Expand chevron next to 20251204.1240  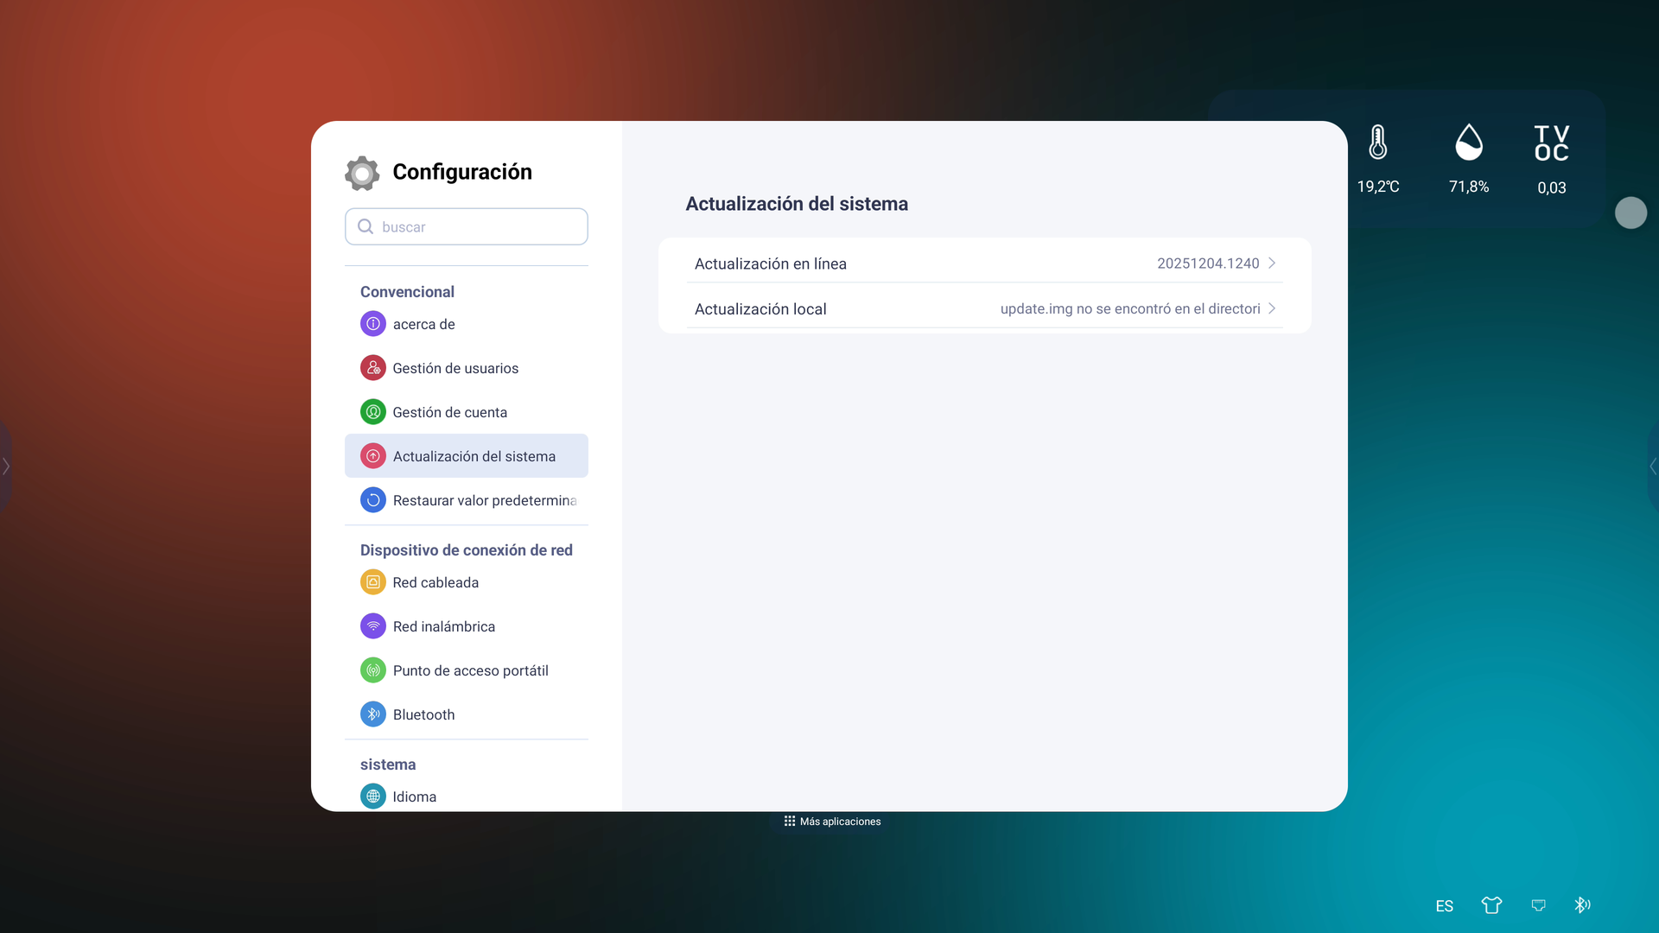point(1272,263)
